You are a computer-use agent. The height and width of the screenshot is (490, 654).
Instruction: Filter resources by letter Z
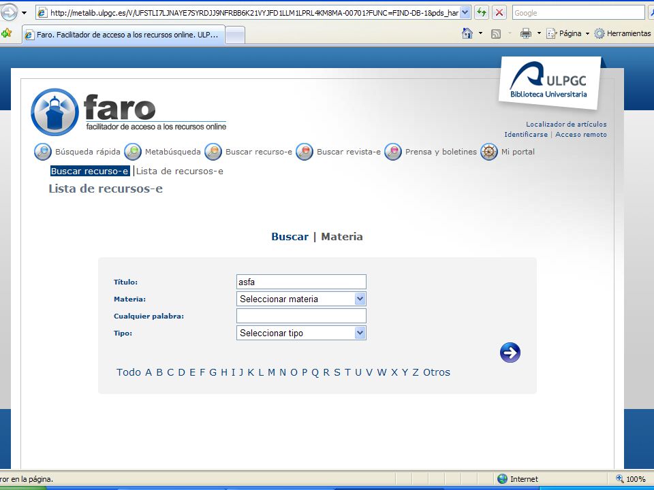tap(416, 372)
